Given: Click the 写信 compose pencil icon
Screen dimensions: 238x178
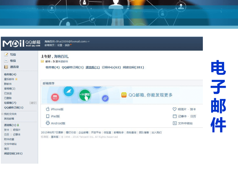Looking at the screenshot, I should click(6, 54).
